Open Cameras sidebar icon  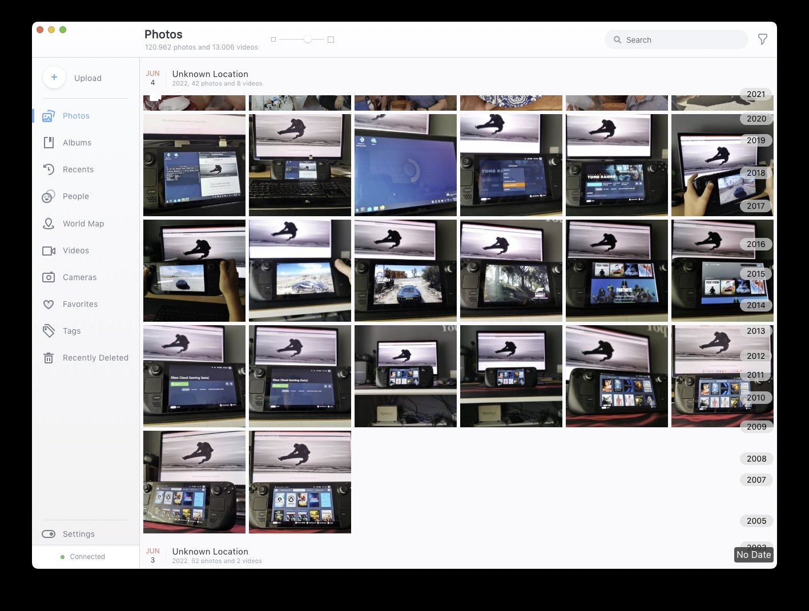tap(49, 277)
